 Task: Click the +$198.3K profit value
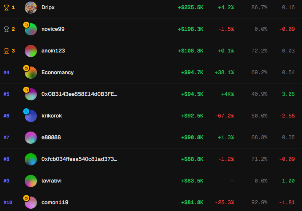(x=191, y=29)
